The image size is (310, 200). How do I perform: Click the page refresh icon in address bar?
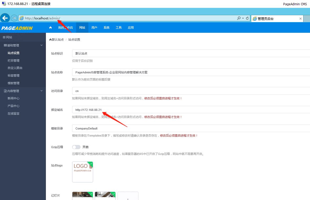247,18
